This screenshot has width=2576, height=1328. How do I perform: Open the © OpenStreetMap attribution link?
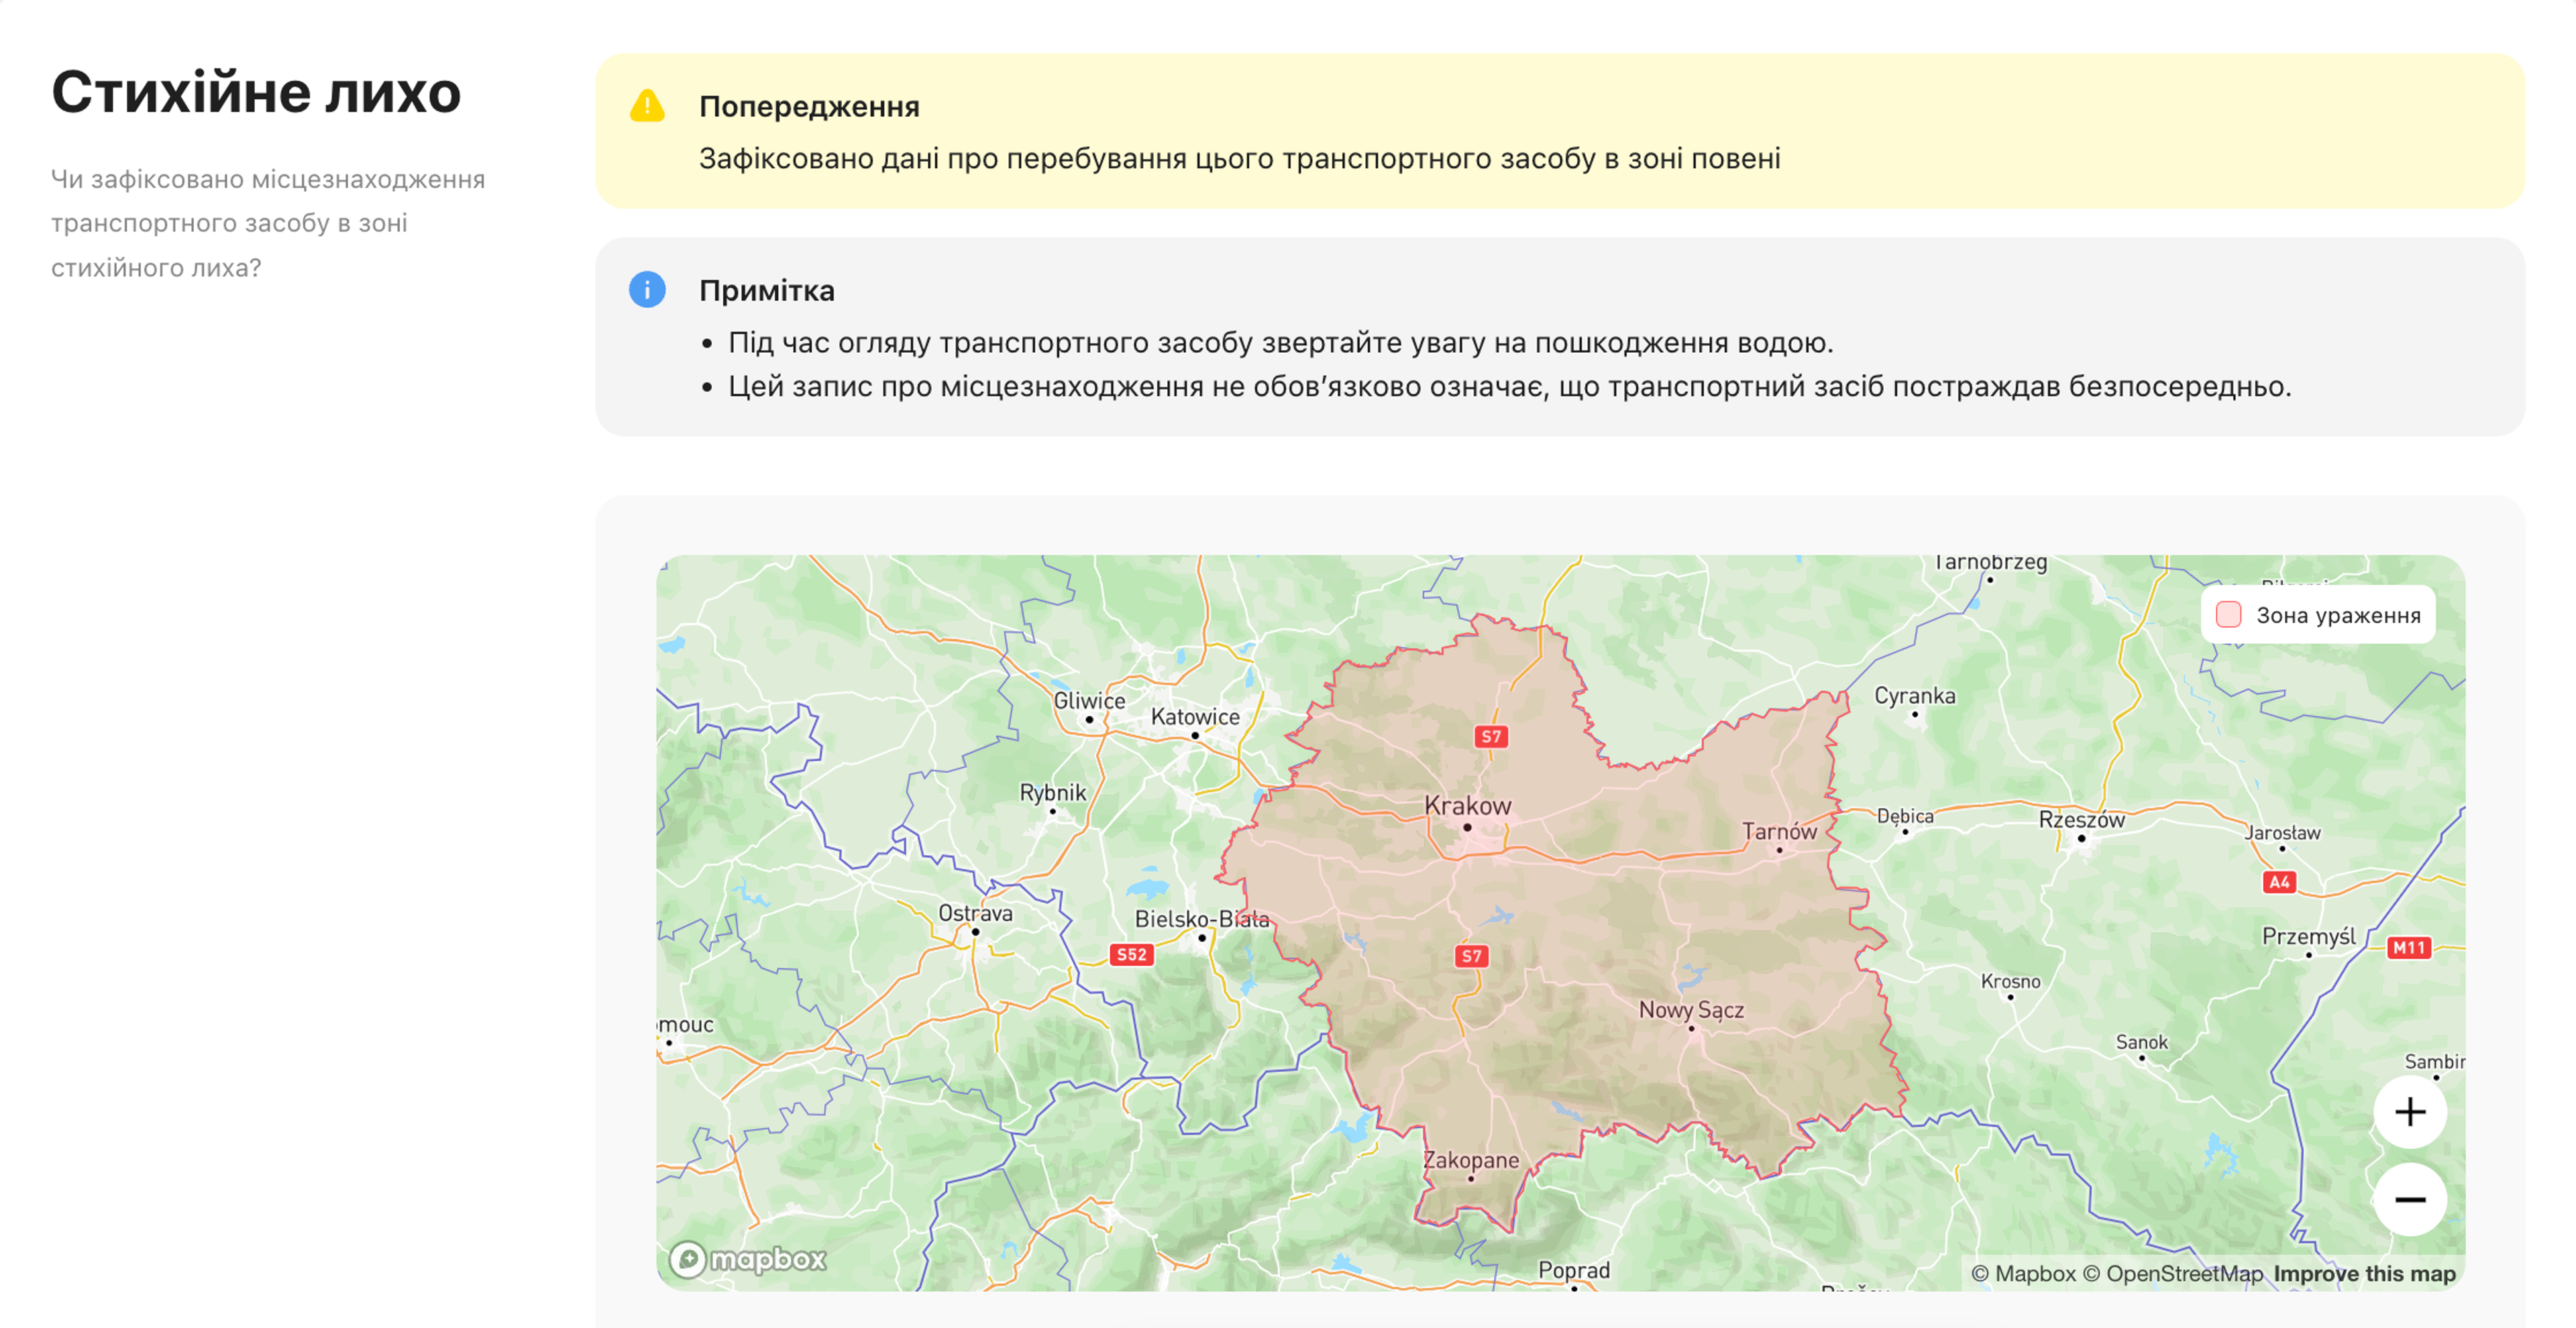[2172, 1273]
